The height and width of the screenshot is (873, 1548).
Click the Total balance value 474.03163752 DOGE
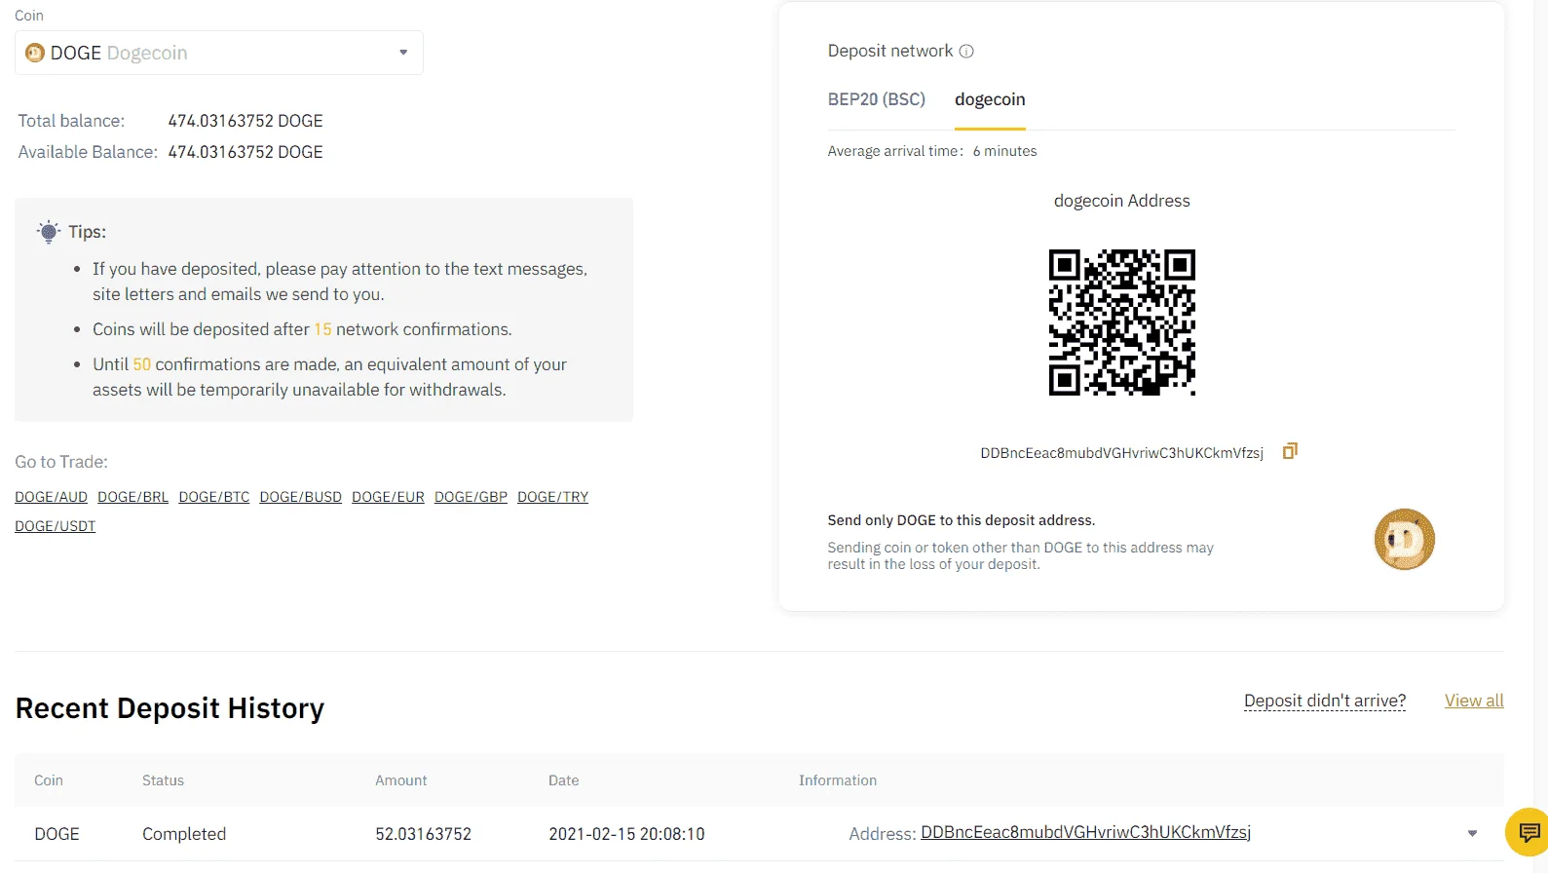[245, 121]
